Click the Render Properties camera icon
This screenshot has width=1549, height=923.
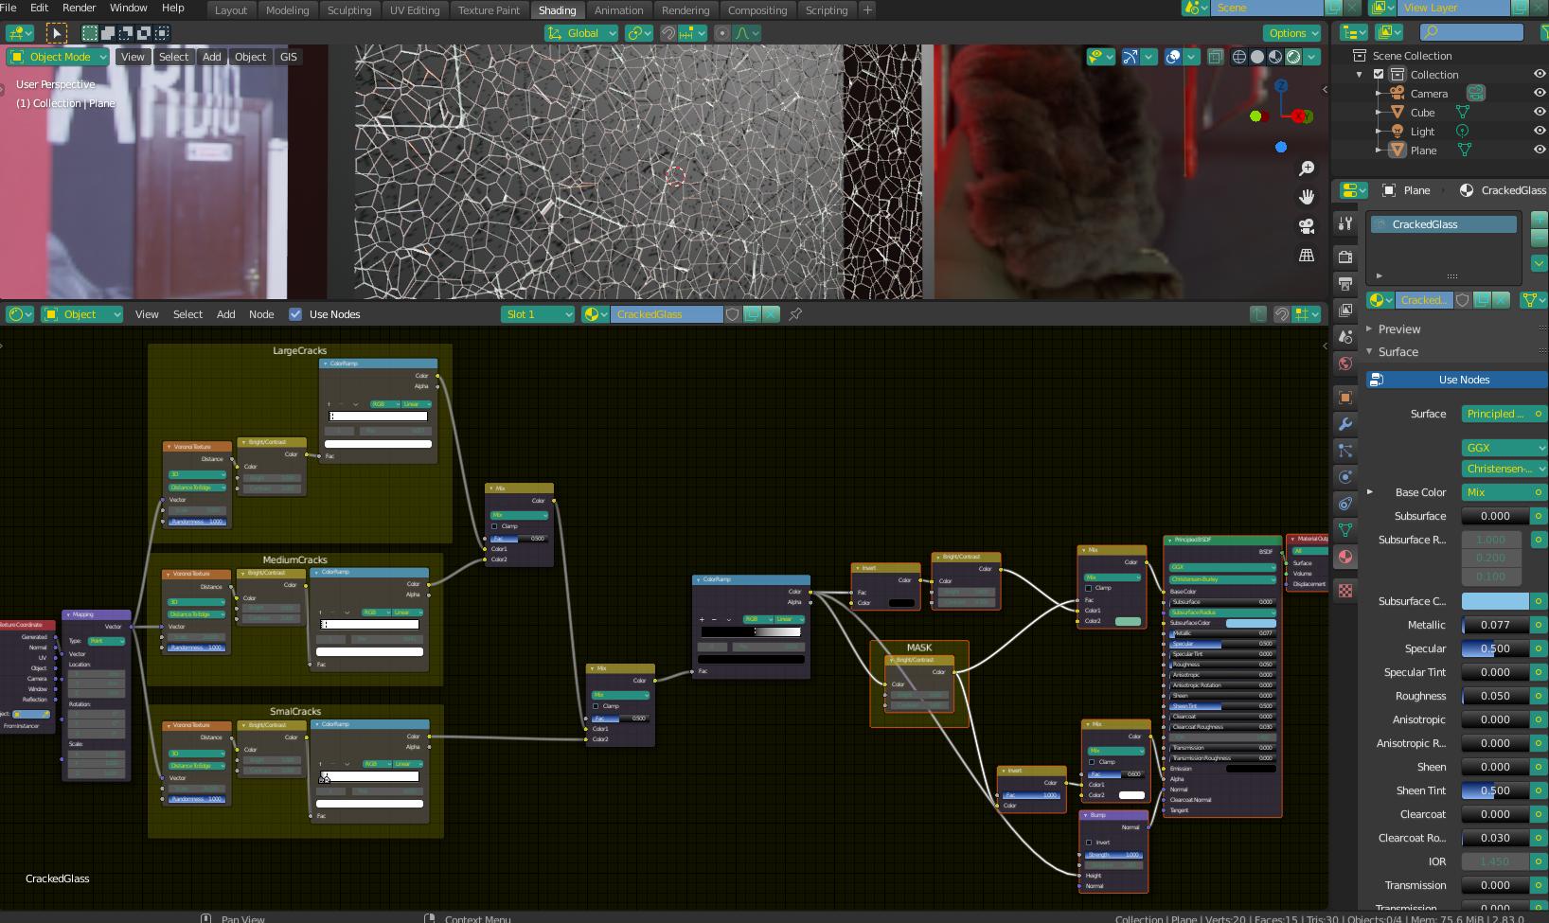1345,257
